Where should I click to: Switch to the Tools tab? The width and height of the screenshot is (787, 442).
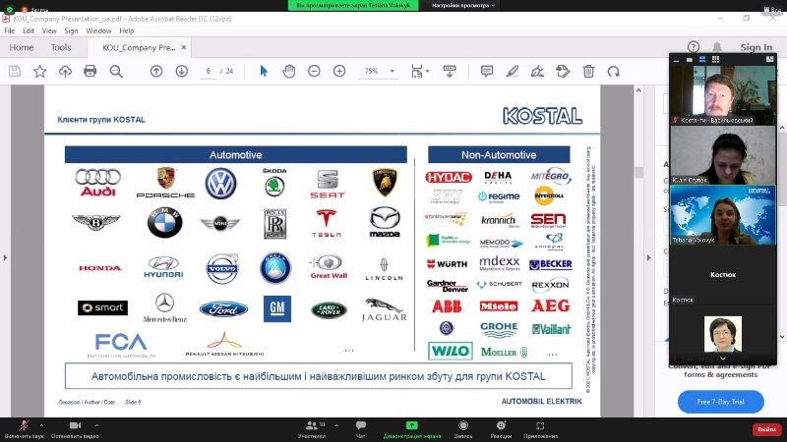coord(61,47)
